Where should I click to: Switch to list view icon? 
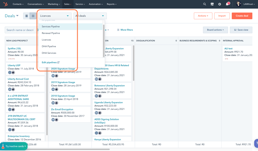[27, 16]
